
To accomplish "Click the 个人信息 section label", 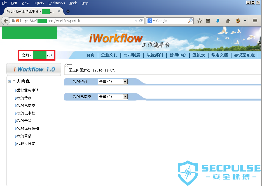I will pyautogui.click(x=21, y=81).
